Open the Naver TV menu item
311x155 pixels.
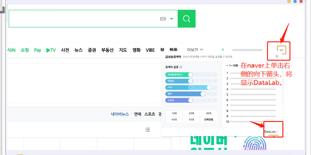[51, 50]
